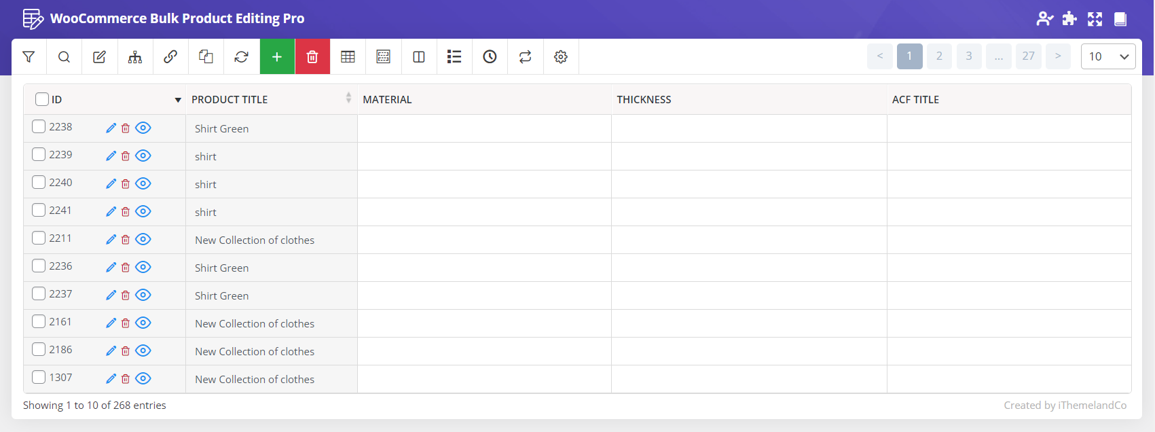Click the Material cell for product 2239
Image resolution: width=1155 pixels, height=432 pixels.
click(x=484, y=156)
